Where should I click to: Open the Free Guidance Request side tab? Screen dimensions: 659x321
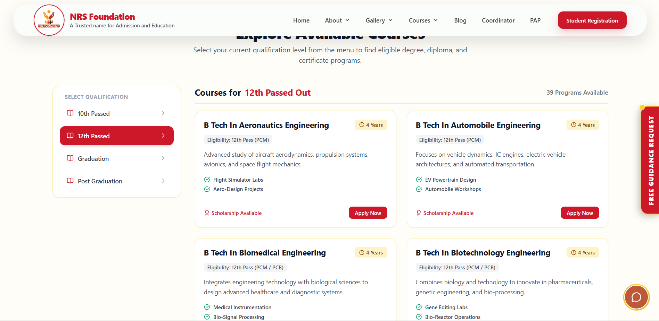tap(650, 160)
